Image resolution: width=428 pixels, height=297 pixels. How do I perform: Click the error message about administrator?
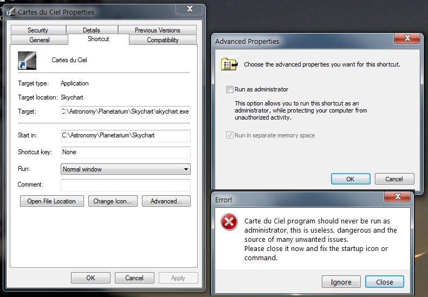pyautogui.click(x=320, y=239)
